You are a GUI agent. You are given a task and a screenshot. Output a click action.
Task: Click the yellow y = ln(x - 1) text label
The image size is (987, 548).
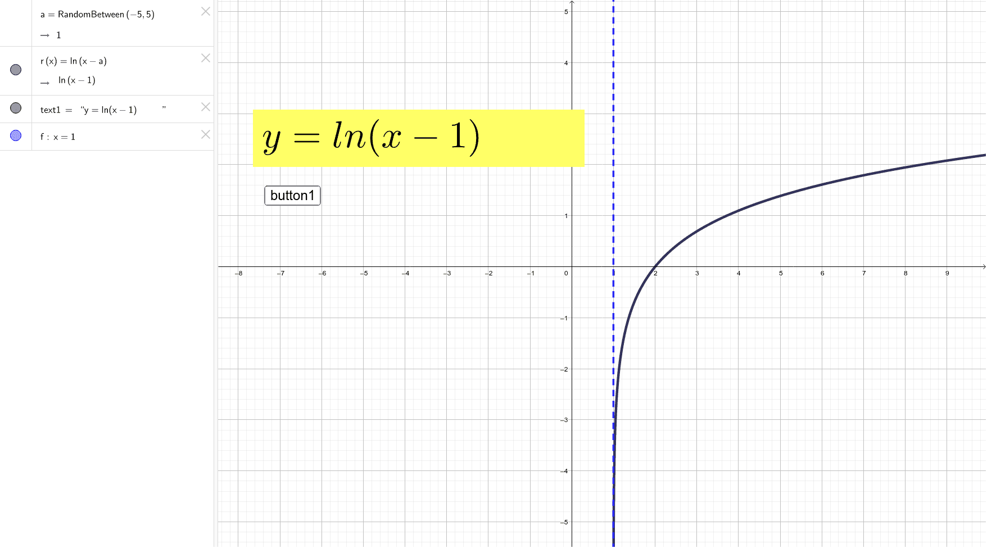[x=419, y=138]
